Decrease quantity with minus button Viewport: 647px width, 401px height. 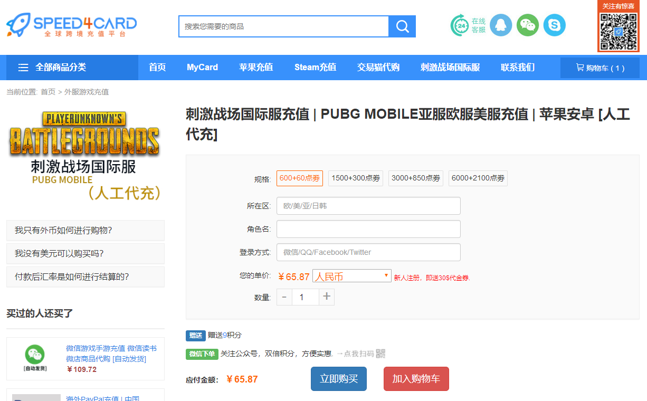(x=284, y=297)
